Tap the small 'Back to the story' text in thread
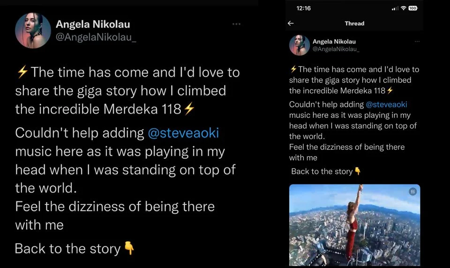Image resolution: width=450 pixels, height=268 pixels. point(322,171)
